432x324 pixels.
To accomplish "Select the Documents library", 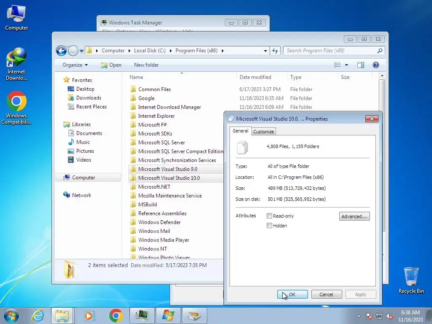I will coord(85,133).
